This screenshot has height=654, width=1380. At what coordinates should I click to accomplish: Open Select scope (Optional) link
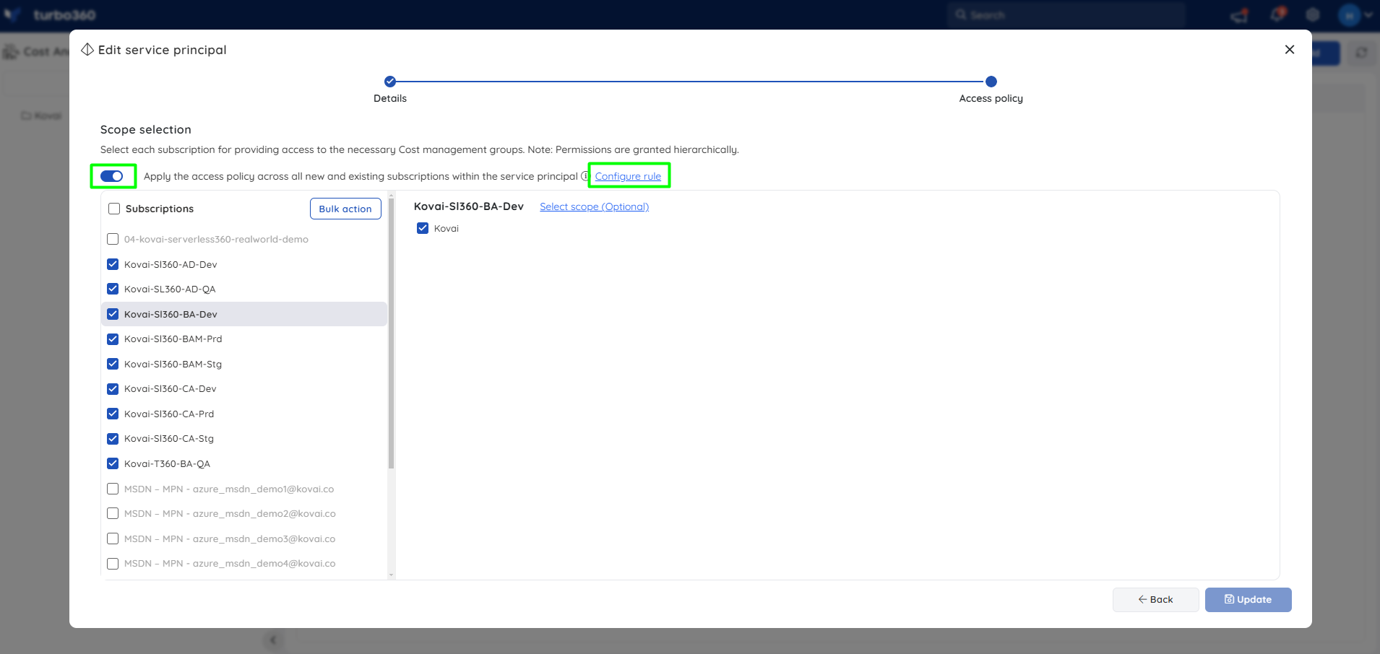click(594, 206)
